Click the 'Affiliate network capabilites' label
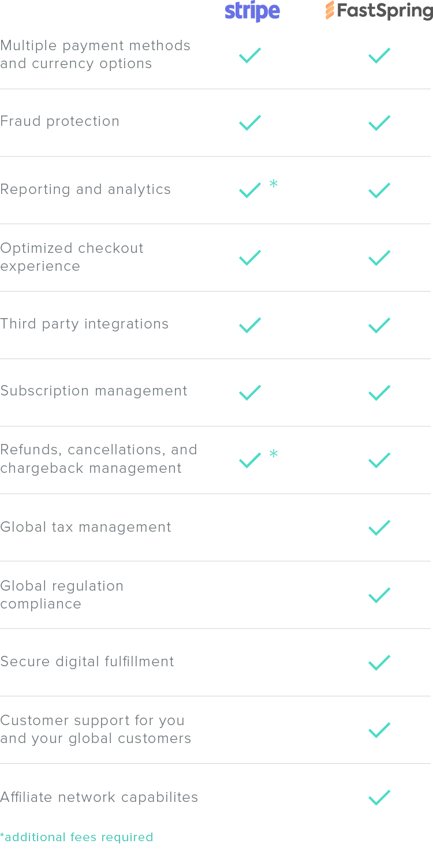 point(99,797)
